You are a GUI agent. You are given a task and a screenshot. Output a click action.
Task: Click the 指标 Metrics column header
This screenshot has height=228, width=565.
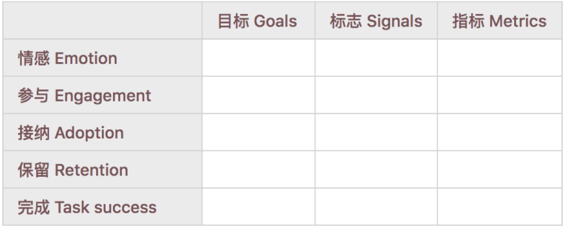pos(499,21)
